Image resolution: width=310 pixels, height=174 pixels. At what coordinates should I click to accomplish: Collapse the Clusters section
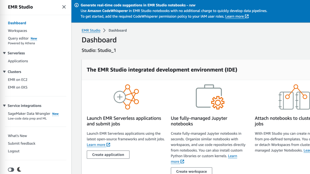click(4, 72)
